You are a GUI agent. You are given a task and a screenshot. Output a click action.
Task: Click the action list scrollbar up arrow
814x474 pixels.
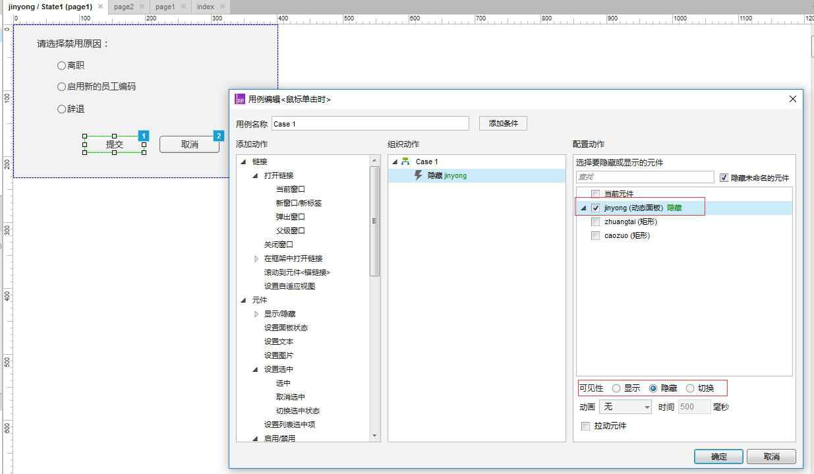coord(374,160)
